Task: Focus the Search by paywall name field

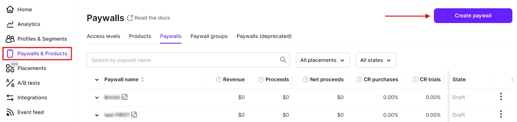Action: tap(188, 60)
